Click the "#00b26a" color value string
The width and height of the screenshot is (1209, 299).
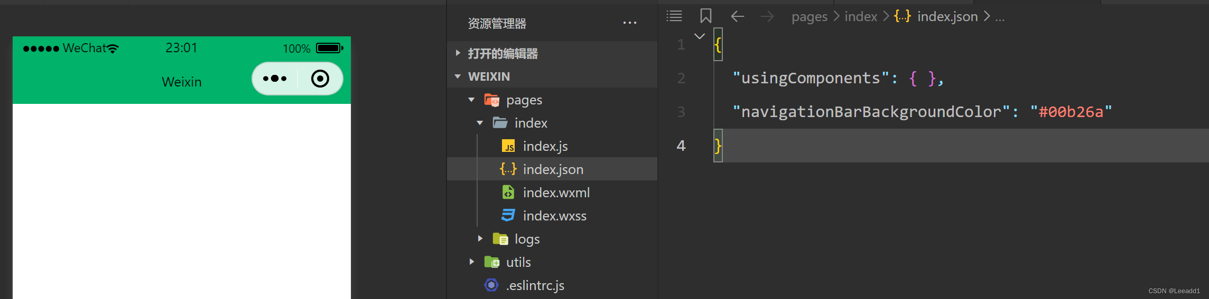coord(1071,112)
